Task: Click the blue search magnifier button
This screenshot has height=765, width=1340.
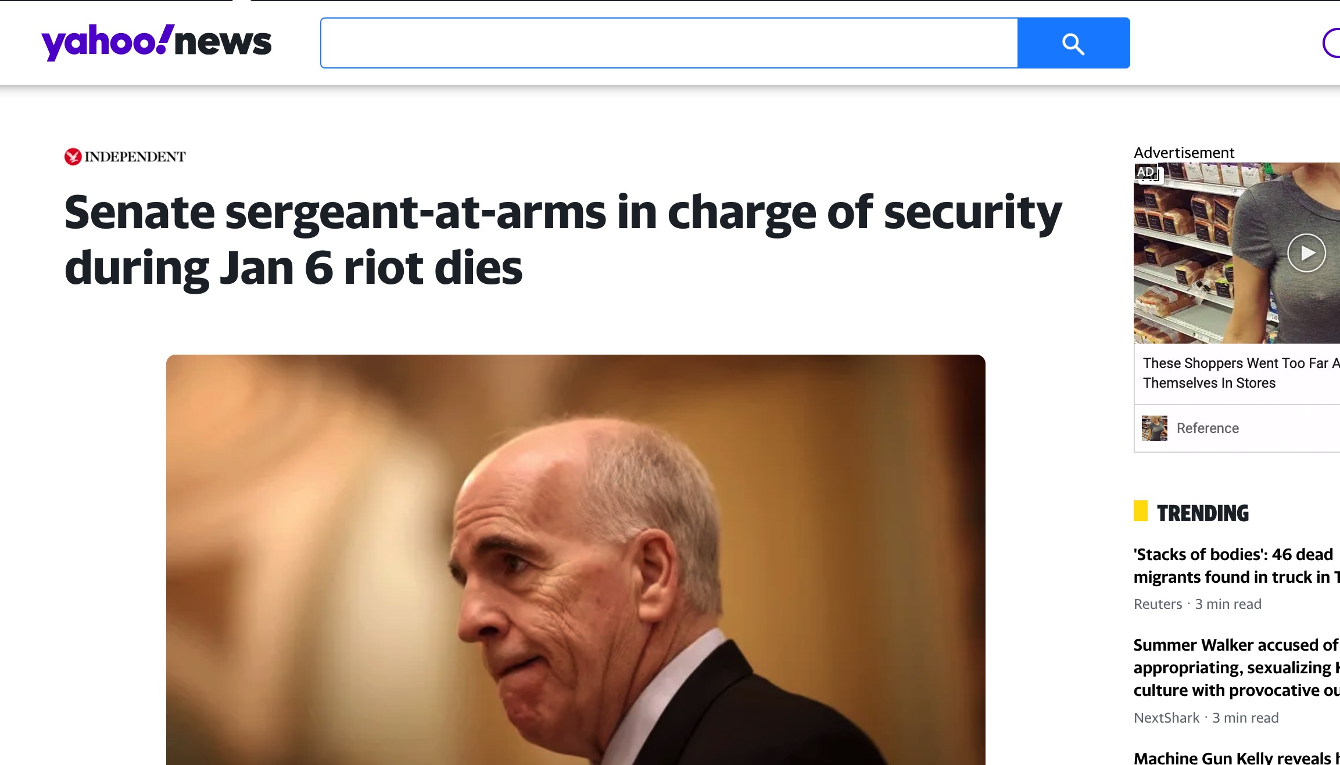Action: tap(1073, 43)
